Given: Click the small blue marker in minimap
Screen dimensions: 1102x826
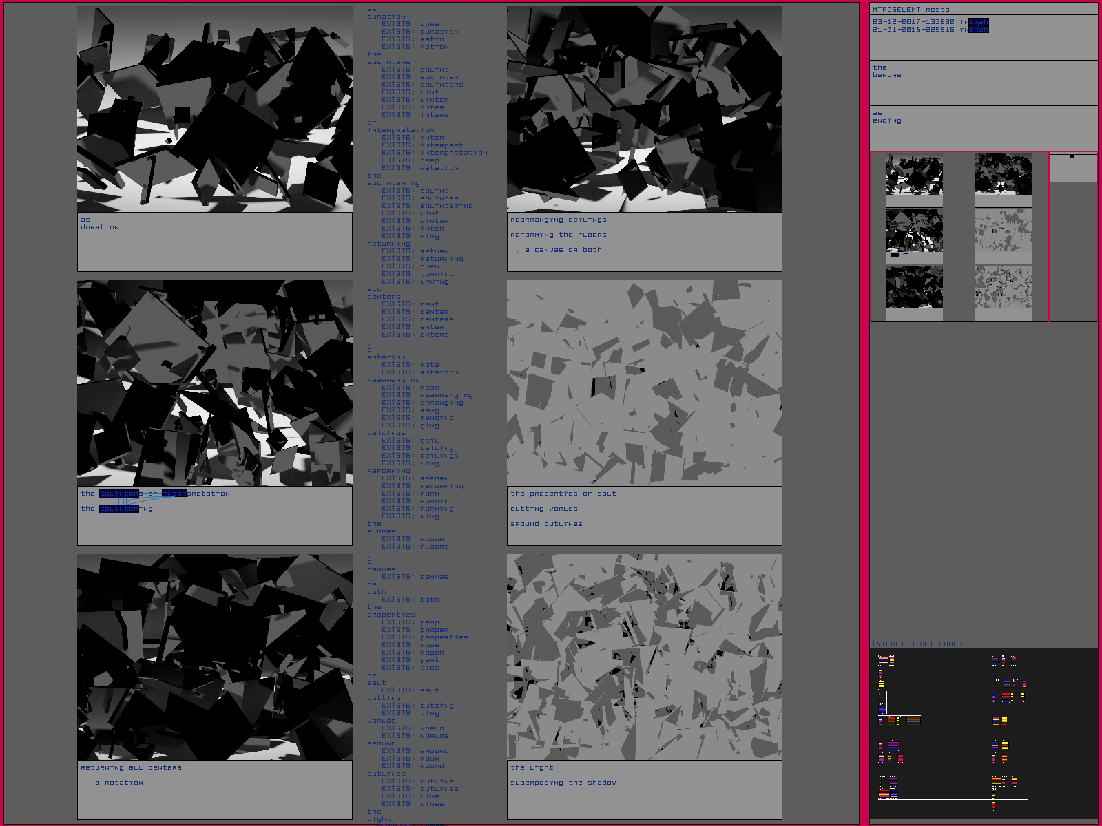Looking at the screenshot, I should (x=1072, y=157).
